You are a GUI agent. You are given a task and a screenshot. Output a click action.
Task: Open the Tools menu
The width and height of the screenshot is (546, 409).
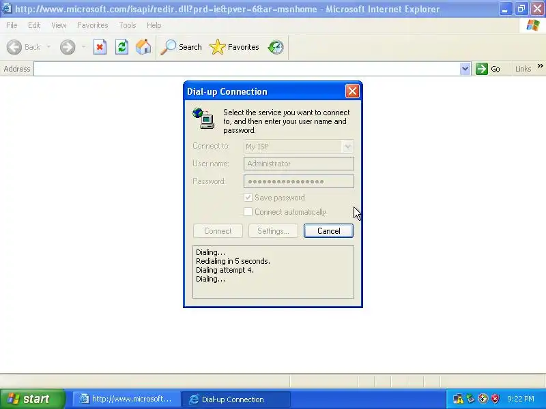[128, 25]
